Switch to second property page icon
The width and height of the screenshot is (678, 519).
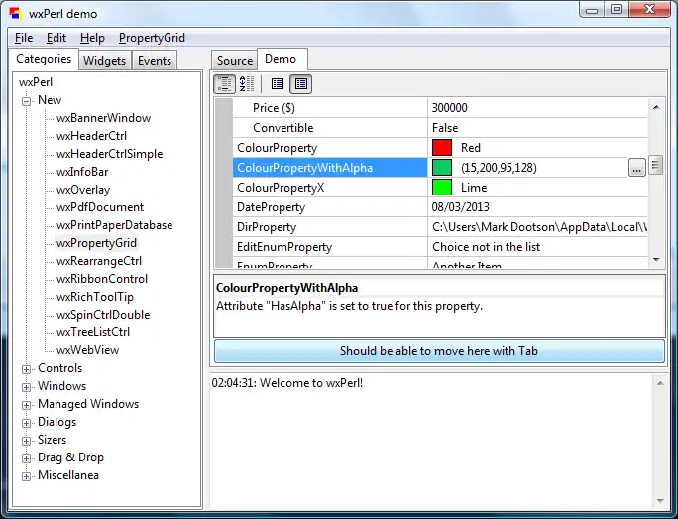[x=301, y=84]
